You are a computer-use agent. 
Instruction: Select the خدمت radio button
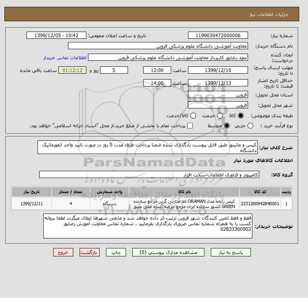pyautogui.click(x=220, y=116)
